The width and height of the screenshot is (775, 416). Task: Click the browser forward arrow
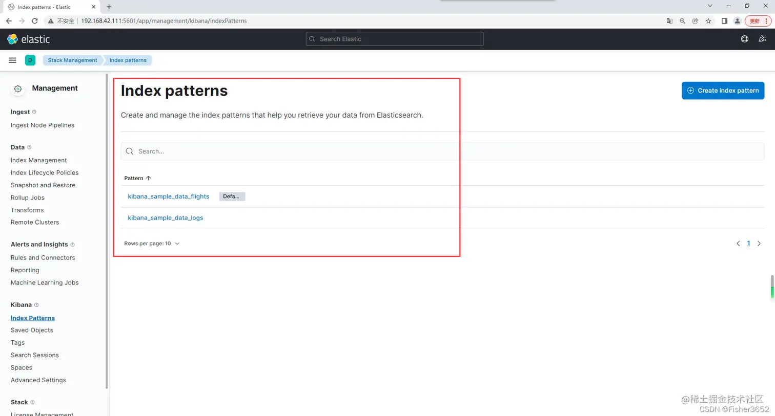pos(22,21)
